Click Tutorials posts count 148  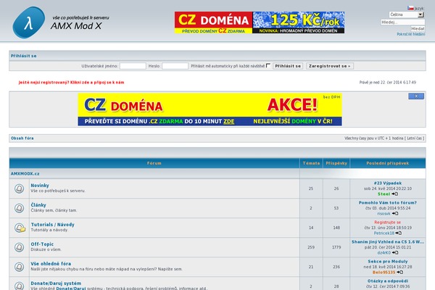(336, 228)
